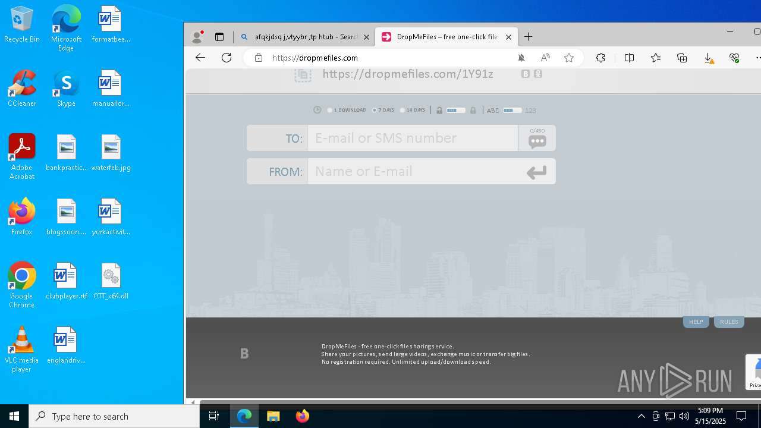Open the message bubble icon

click(537, 141)
